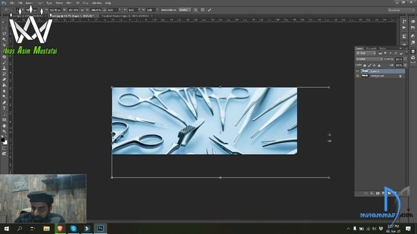Open the layer filter Kind dropdown
Screen dimensions: 417x234
point(366,53)
